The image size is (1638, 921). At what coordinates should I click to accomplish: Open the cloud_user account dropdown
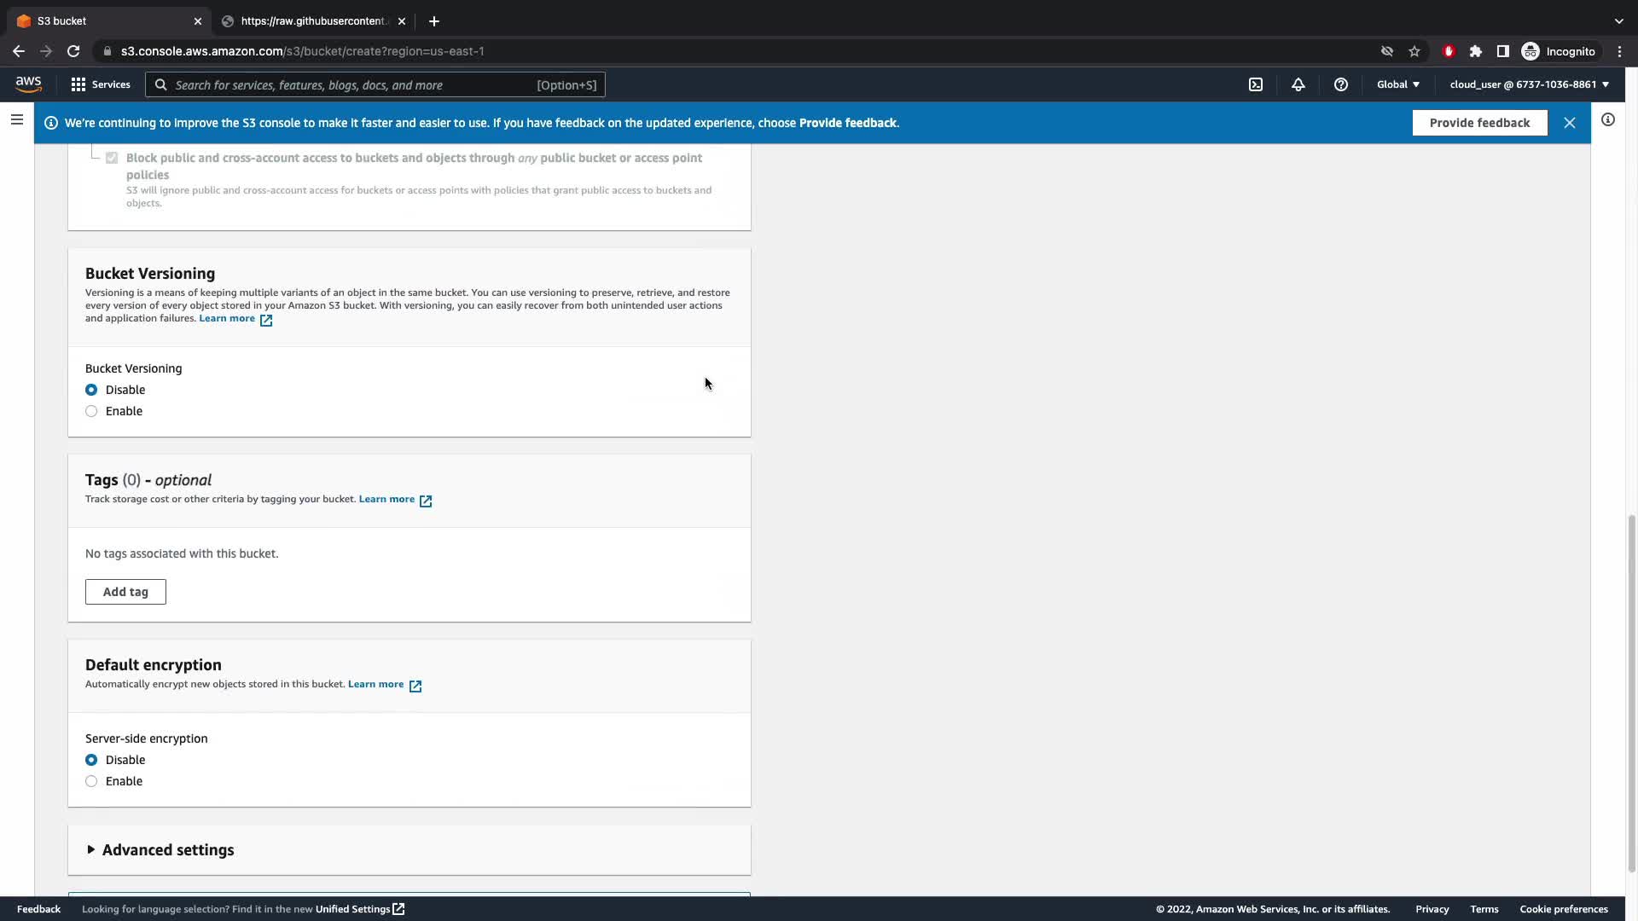pos(1529,84)
